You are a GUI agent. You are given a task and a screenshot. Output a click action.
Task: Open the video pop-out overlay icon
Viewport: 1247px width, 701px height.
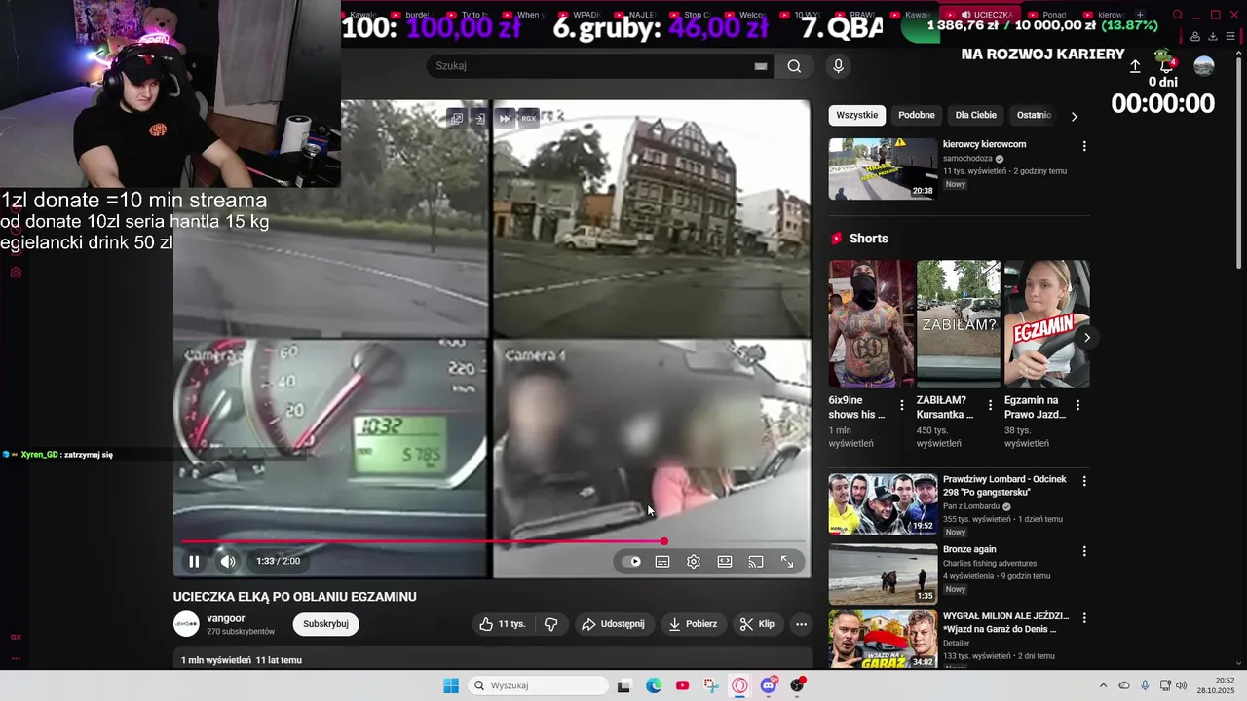[457, 118]
